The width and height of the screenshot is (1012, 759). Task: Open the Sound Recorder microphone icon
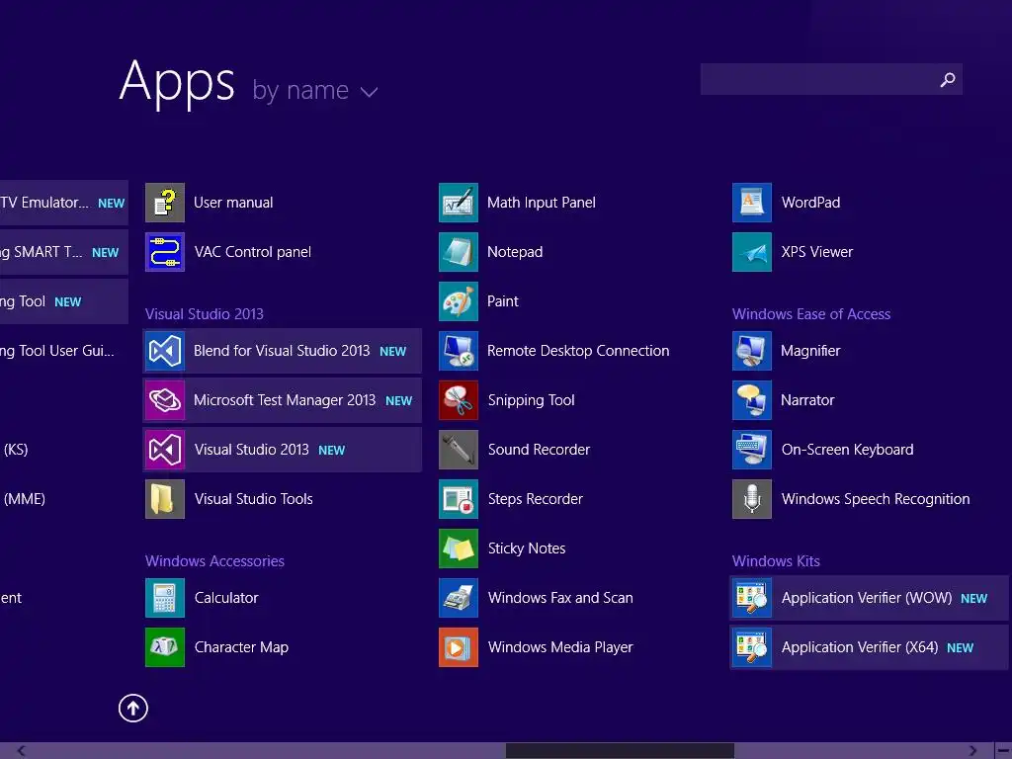coord(459,450)
